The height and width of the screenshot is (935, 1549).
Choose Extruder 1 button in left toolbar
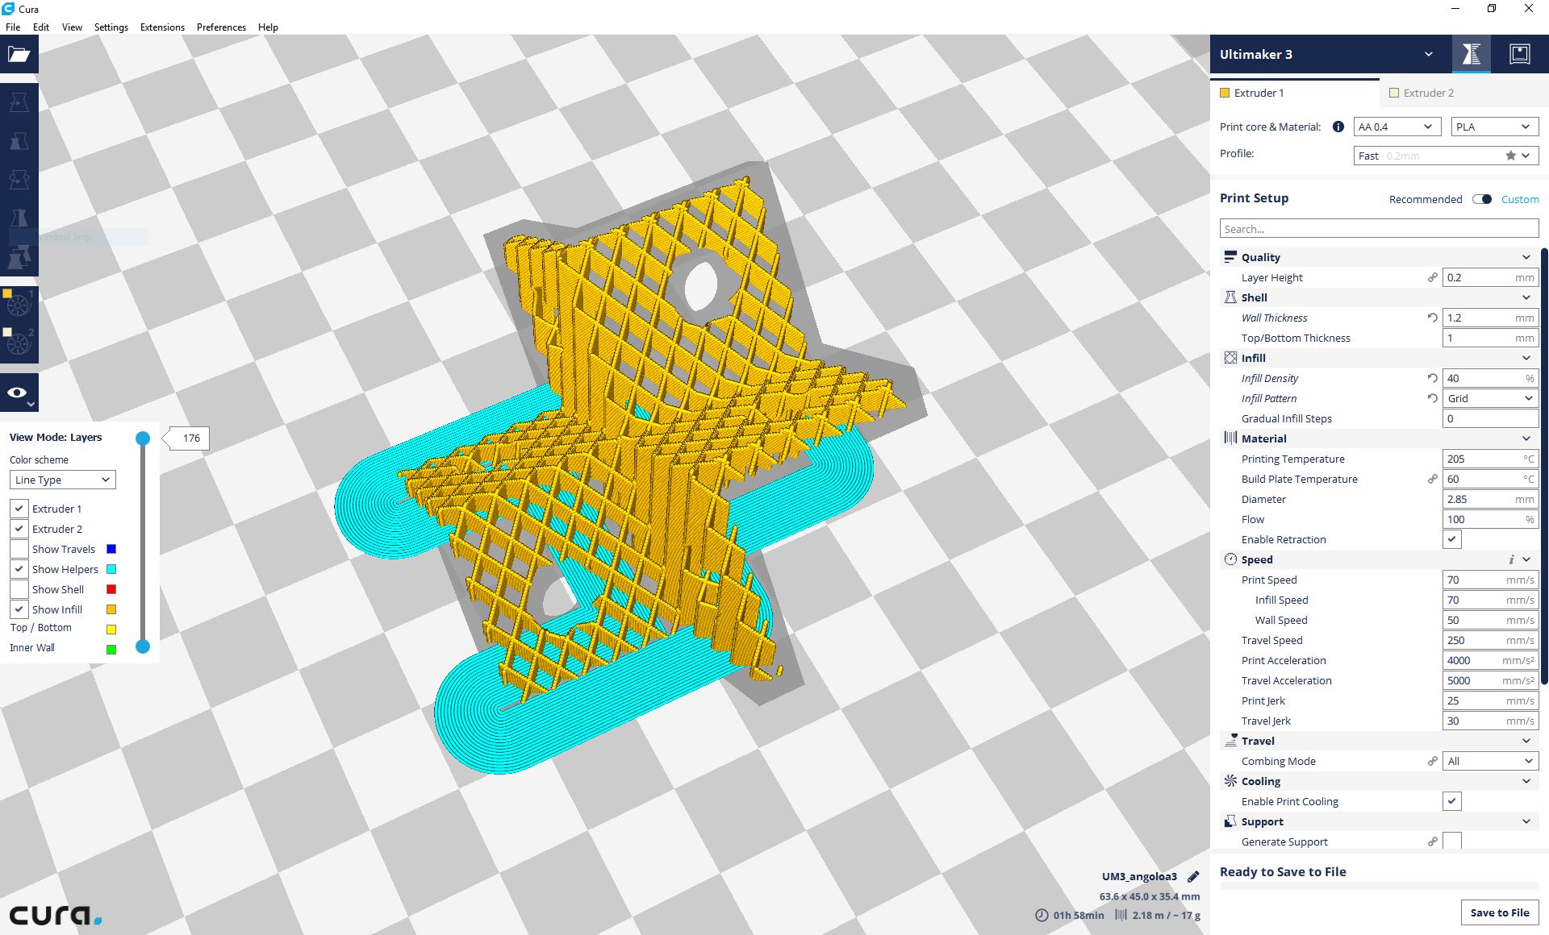19,305
